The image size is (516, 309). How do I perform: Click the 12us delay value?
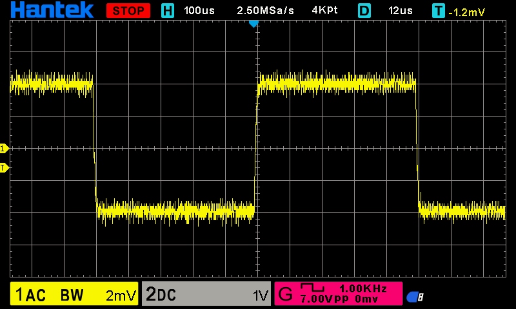(400, 11)
